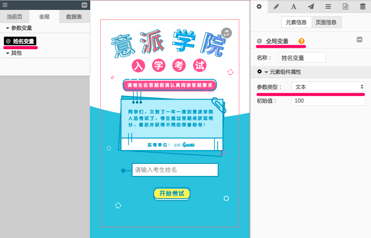The width and height of the screenshot is (371, 238).
Task: Open the list lines tab icon
Action: (328, 6)
